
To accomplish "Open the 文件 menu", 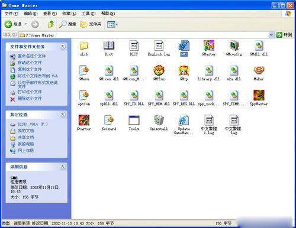I will pyautogui.click(x=11, y=14).
